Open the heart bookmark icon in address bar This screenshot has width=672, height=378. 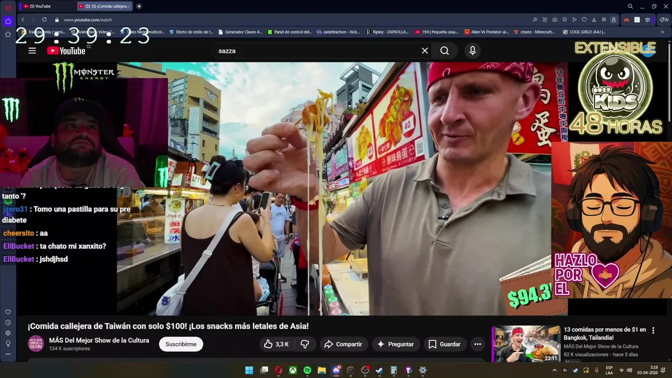click(584, 19)
